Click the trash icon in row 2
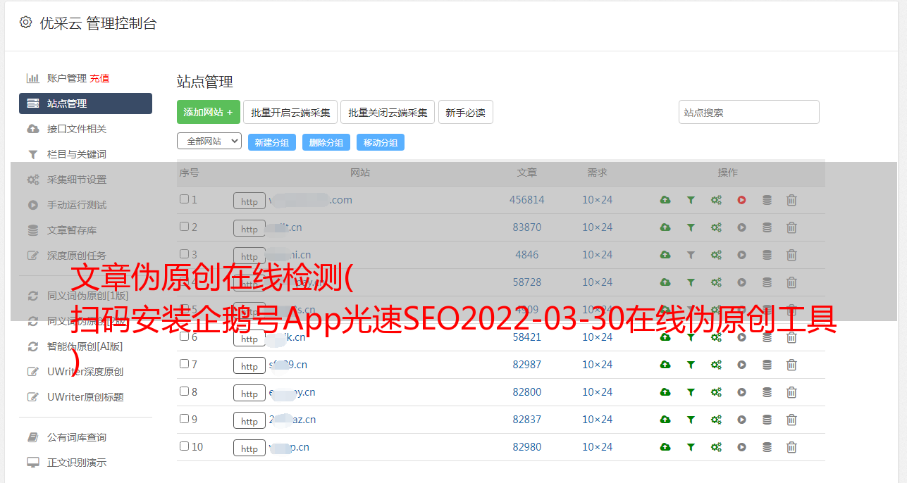Screen dimensions: 907x483 pyautogui.click(x=791, y=227)
